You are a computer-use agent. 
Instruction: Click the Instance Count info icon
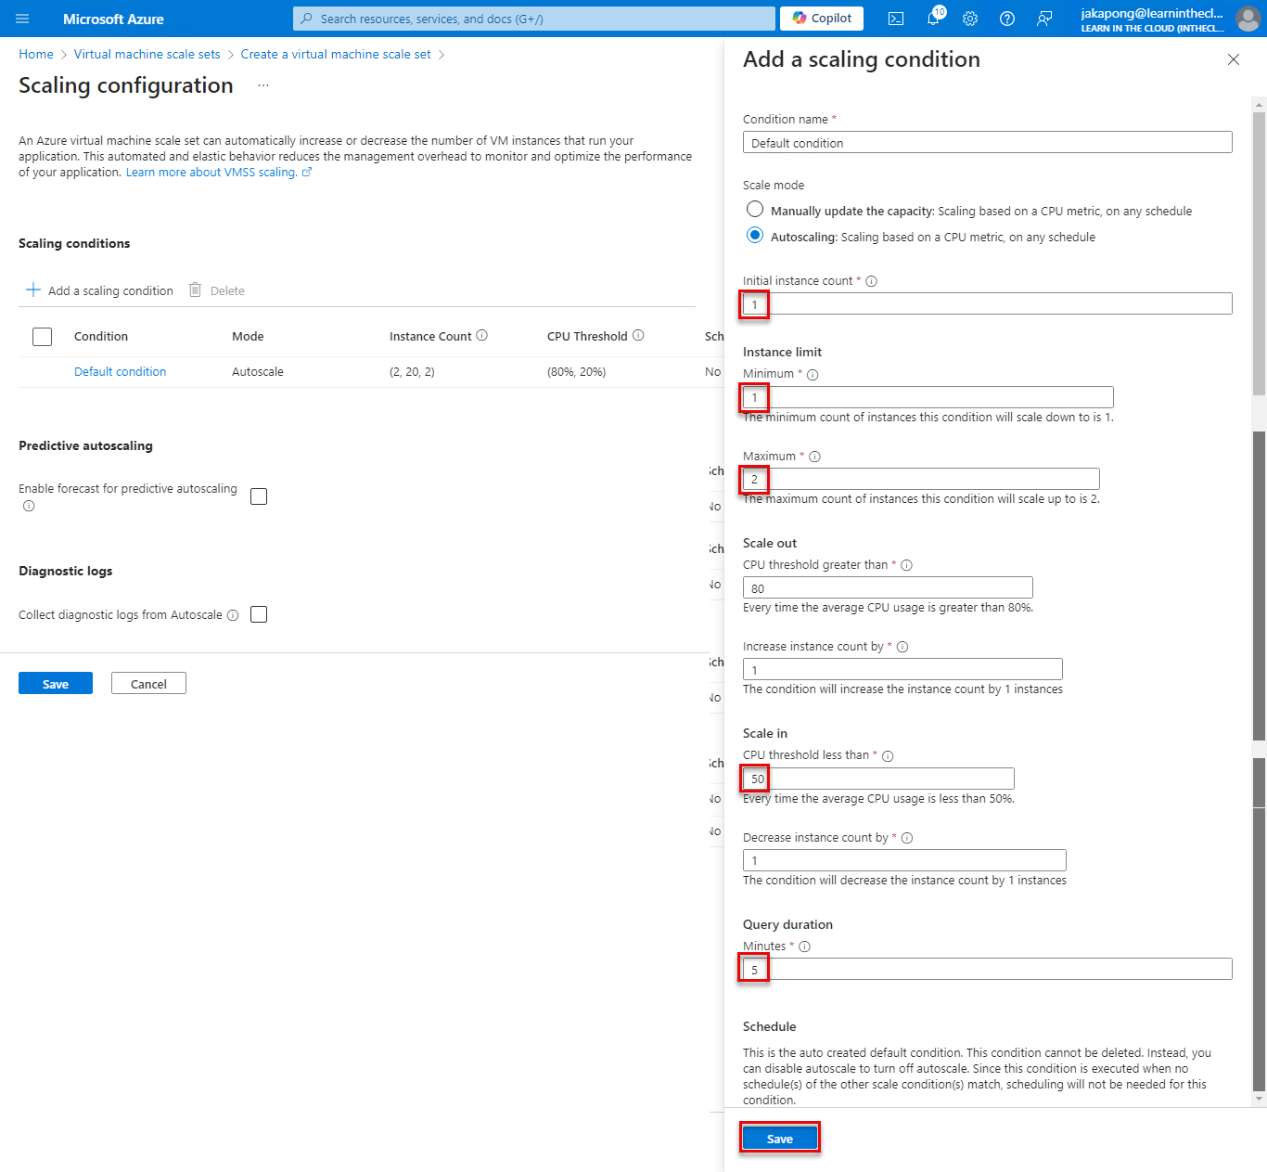[481, 336]
